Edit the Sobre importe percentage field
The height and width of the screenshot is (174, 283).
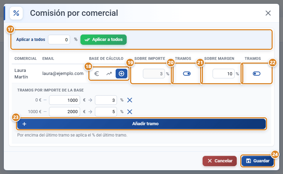(154, 74)
